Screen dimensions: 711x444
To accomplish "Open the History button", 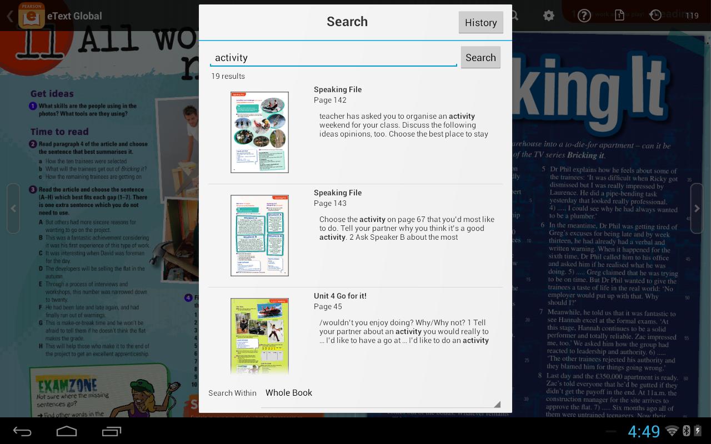I will click(x=480, y=22).
